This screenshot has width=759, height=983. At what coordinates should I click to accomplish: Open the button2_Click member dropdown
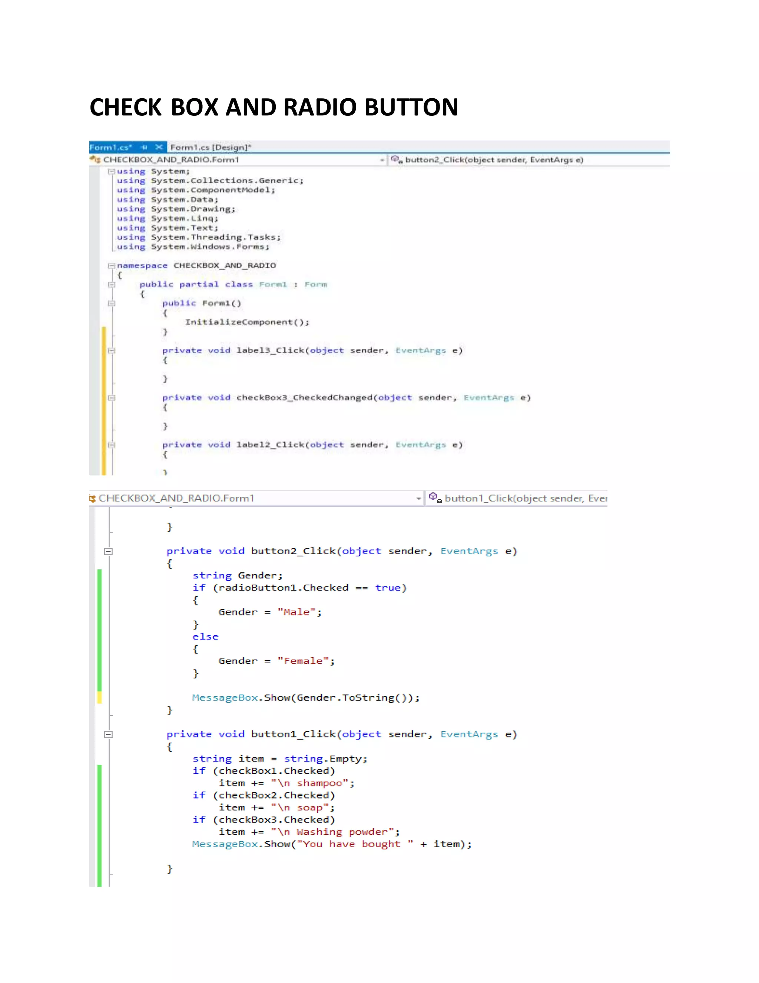494,160
